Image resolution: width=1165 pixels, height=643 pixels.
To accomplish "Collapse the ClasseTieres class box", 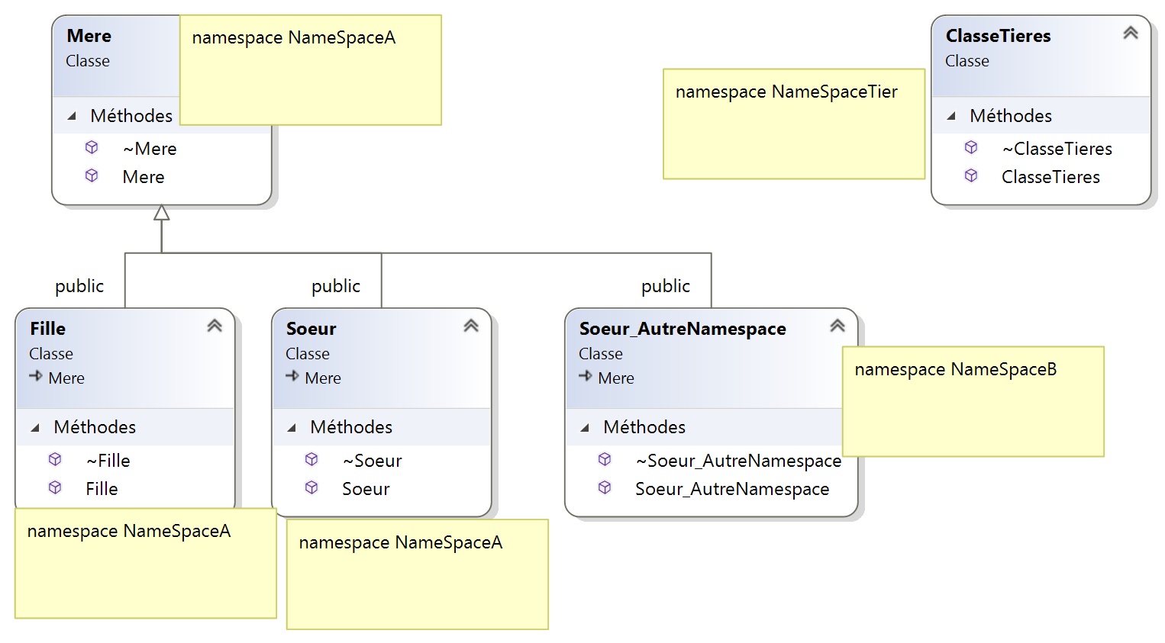I will pyautogui.click(x=1131, y=33).
